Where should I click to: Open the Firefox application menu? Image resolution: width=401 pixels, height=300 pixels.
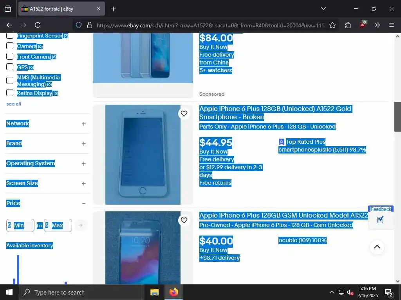[x=391, y=25]
